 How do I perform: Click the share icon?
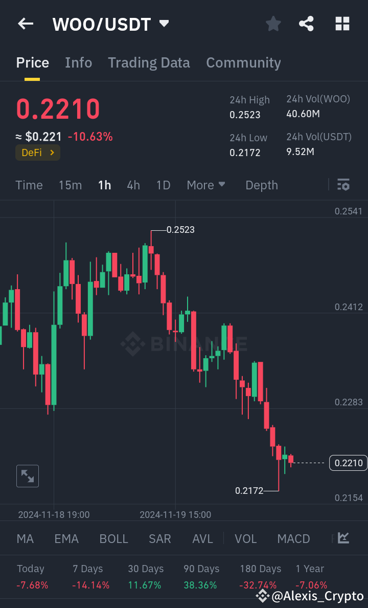tap(306, 24)
